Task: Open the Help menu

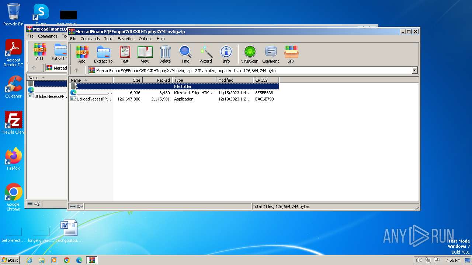Action: pos(161,39)
